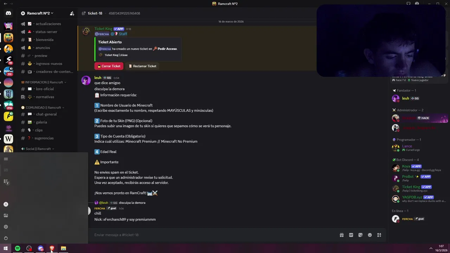450x253 pixels.
Task: Click the Reclamar Ticket button
Action: click(142, 66)
